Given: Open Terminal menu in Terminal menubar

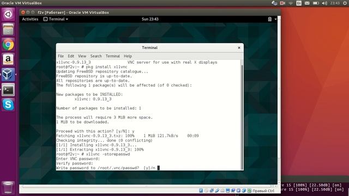Looking at the screenshot, I should [x=113, y=56].
